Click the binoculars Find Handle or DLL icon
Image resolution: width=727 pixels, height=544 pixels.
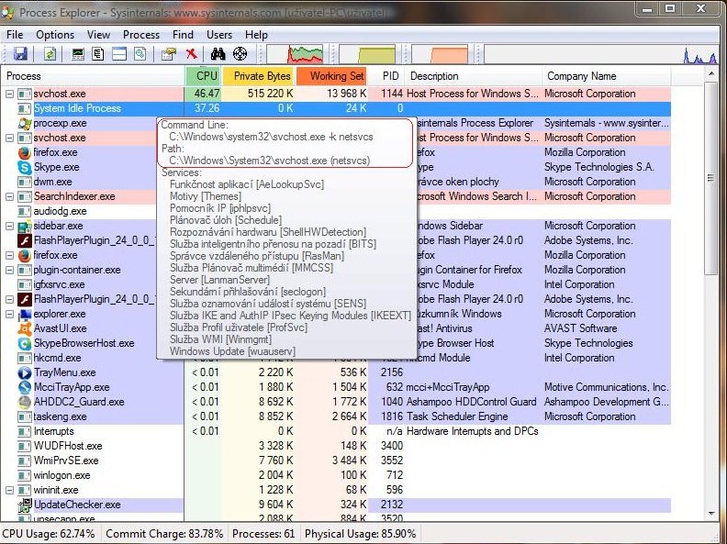(218, 55)
